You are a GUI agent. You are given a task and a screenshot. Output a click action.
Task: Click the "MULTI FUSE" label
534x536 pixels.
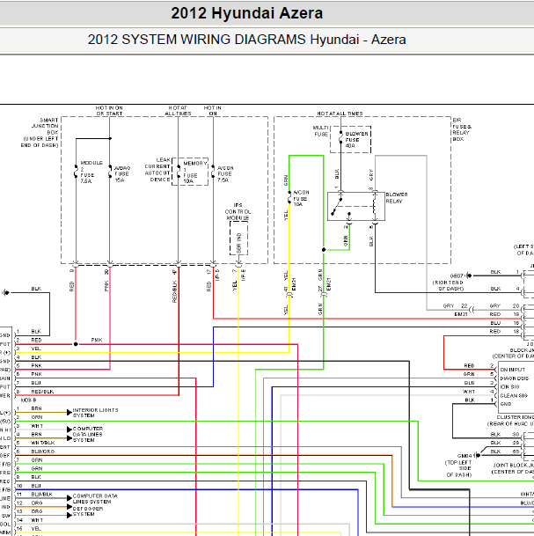coord(320,131)
